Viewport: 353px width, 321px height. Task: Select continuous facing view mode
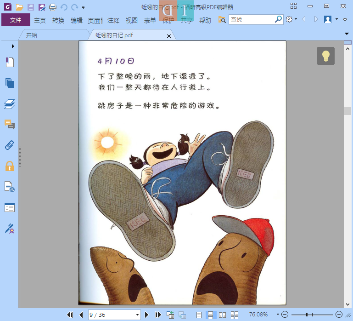235,315
